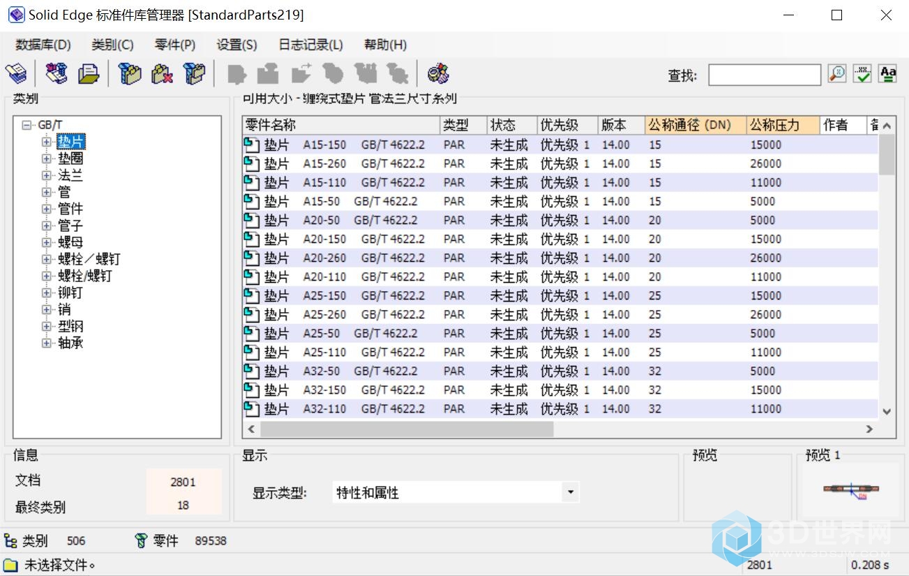Sort by 公称通径 (DN) column header
The image size is (909, 576).
pos(696,125)
